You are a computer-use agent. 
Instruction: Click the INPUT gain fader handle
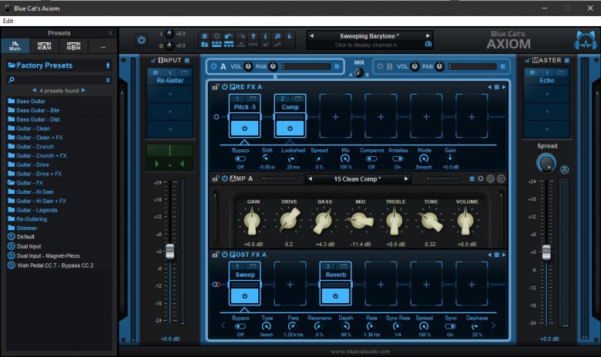tap(170, 252)
